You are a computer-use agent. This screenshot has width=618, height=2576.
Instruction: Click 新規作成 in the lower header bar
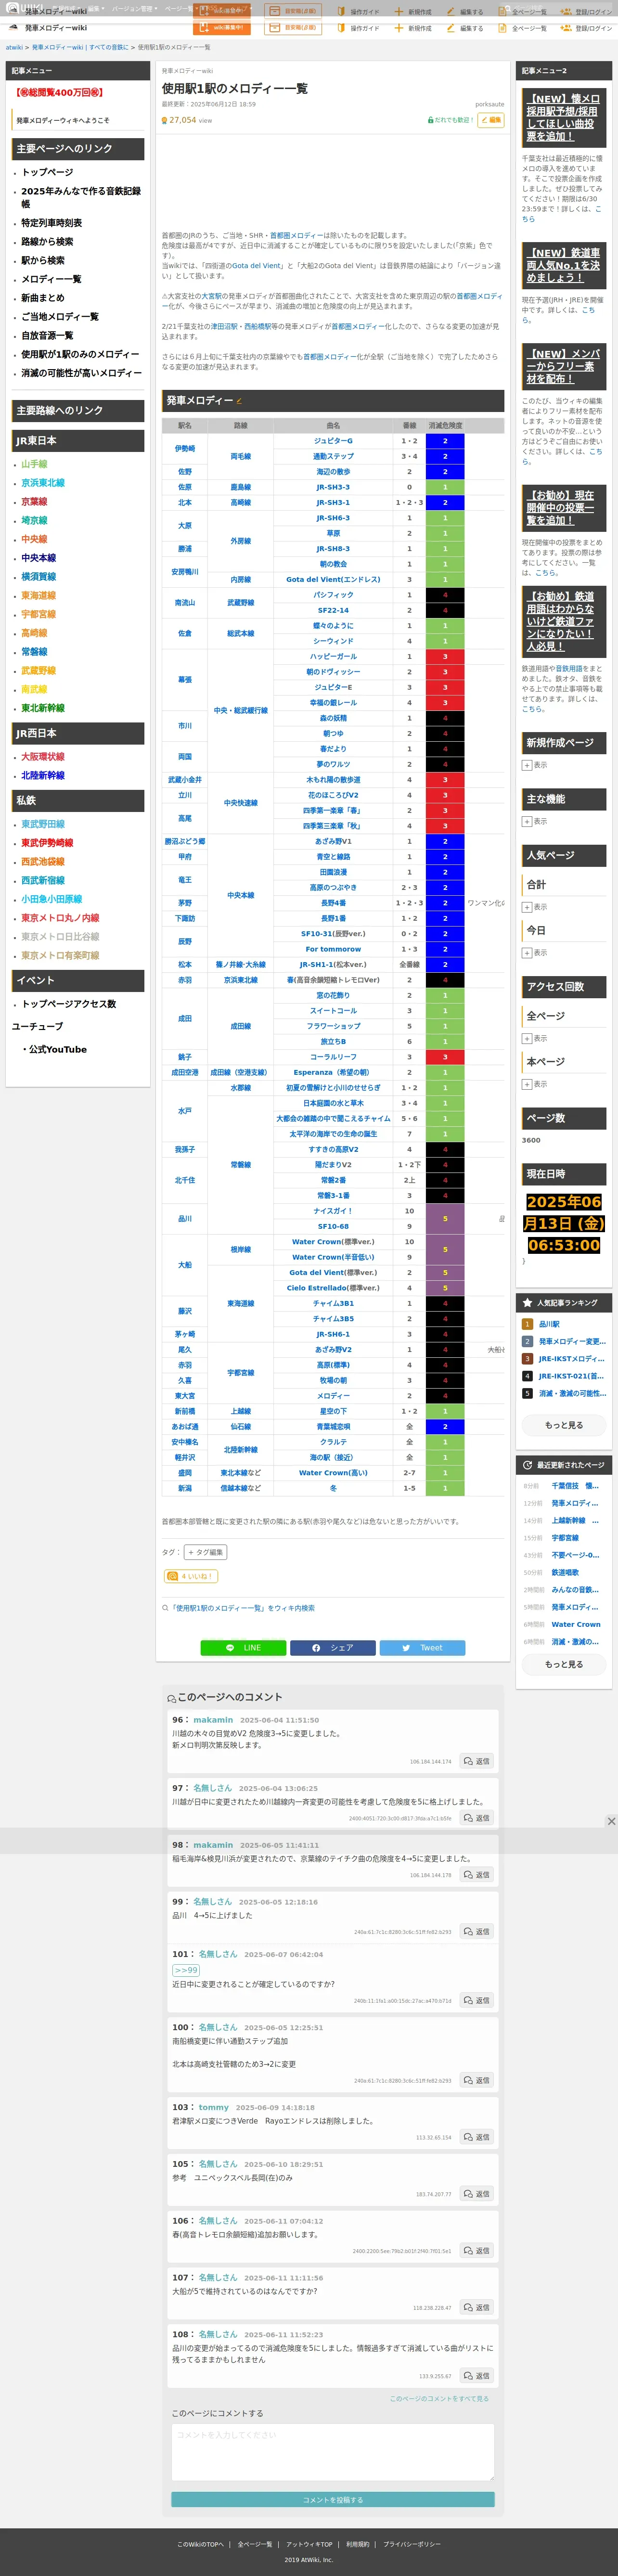413,28
